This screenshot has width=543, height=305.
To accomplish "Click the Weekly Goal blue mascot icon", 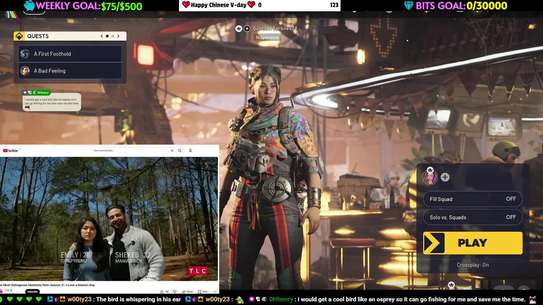I will click(29, 6).
